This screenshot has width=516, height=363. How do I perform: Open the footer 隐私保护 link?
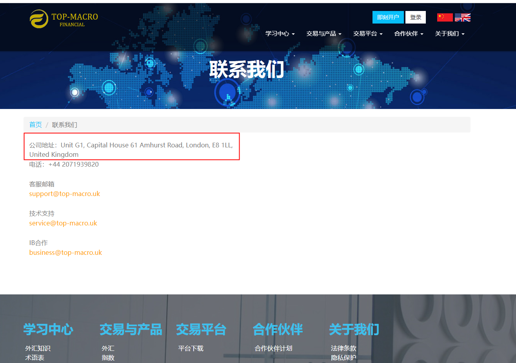coord(344,358)
